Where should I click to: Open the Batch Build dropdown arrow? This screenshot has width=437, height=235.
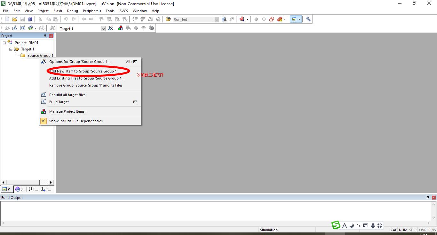click(x=36, y=28)
